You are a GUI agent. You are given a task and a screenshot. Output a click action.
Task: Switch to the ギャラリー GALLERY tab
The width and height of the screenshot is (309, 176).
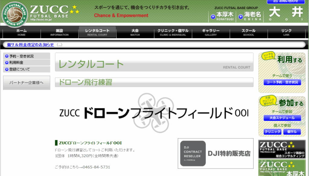(211, 32)
